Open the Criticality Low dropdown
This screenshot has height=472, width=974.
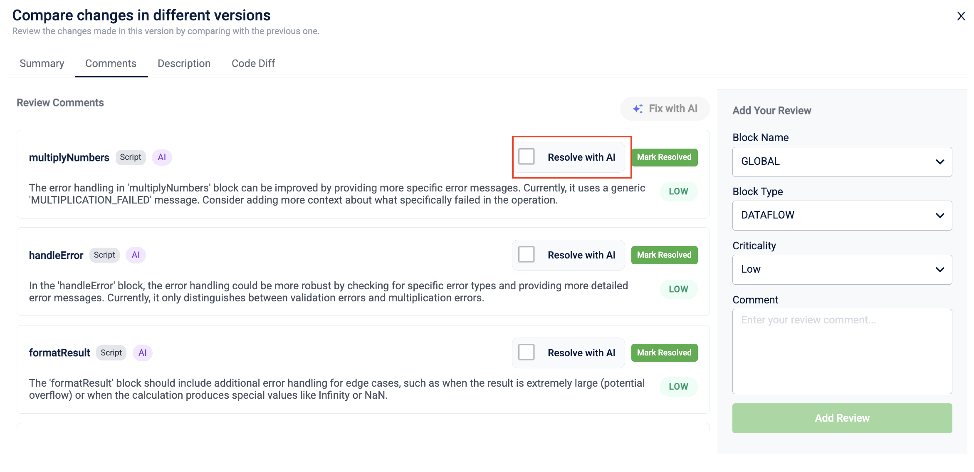[x=842, y=269]
